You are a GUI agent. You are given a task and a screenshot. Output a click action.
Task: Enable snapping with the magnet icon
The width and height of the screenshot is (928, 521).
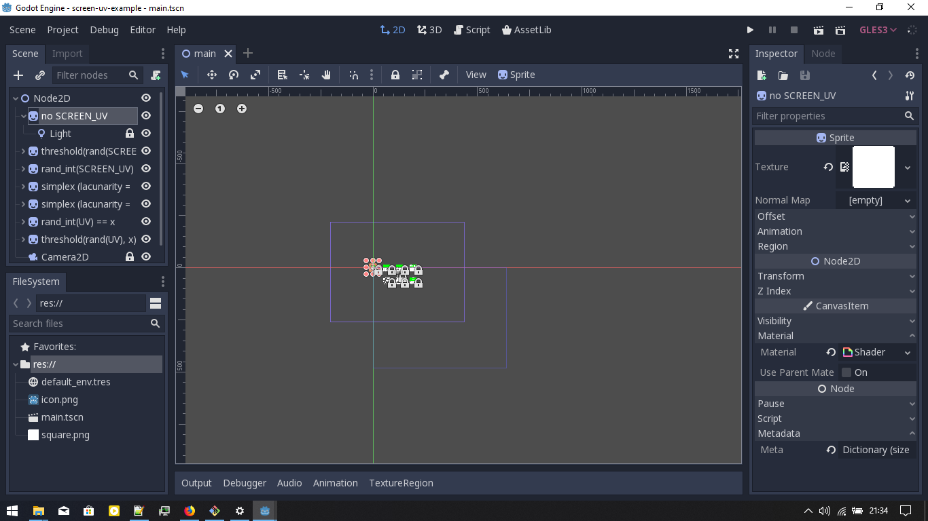coord(354,75)
